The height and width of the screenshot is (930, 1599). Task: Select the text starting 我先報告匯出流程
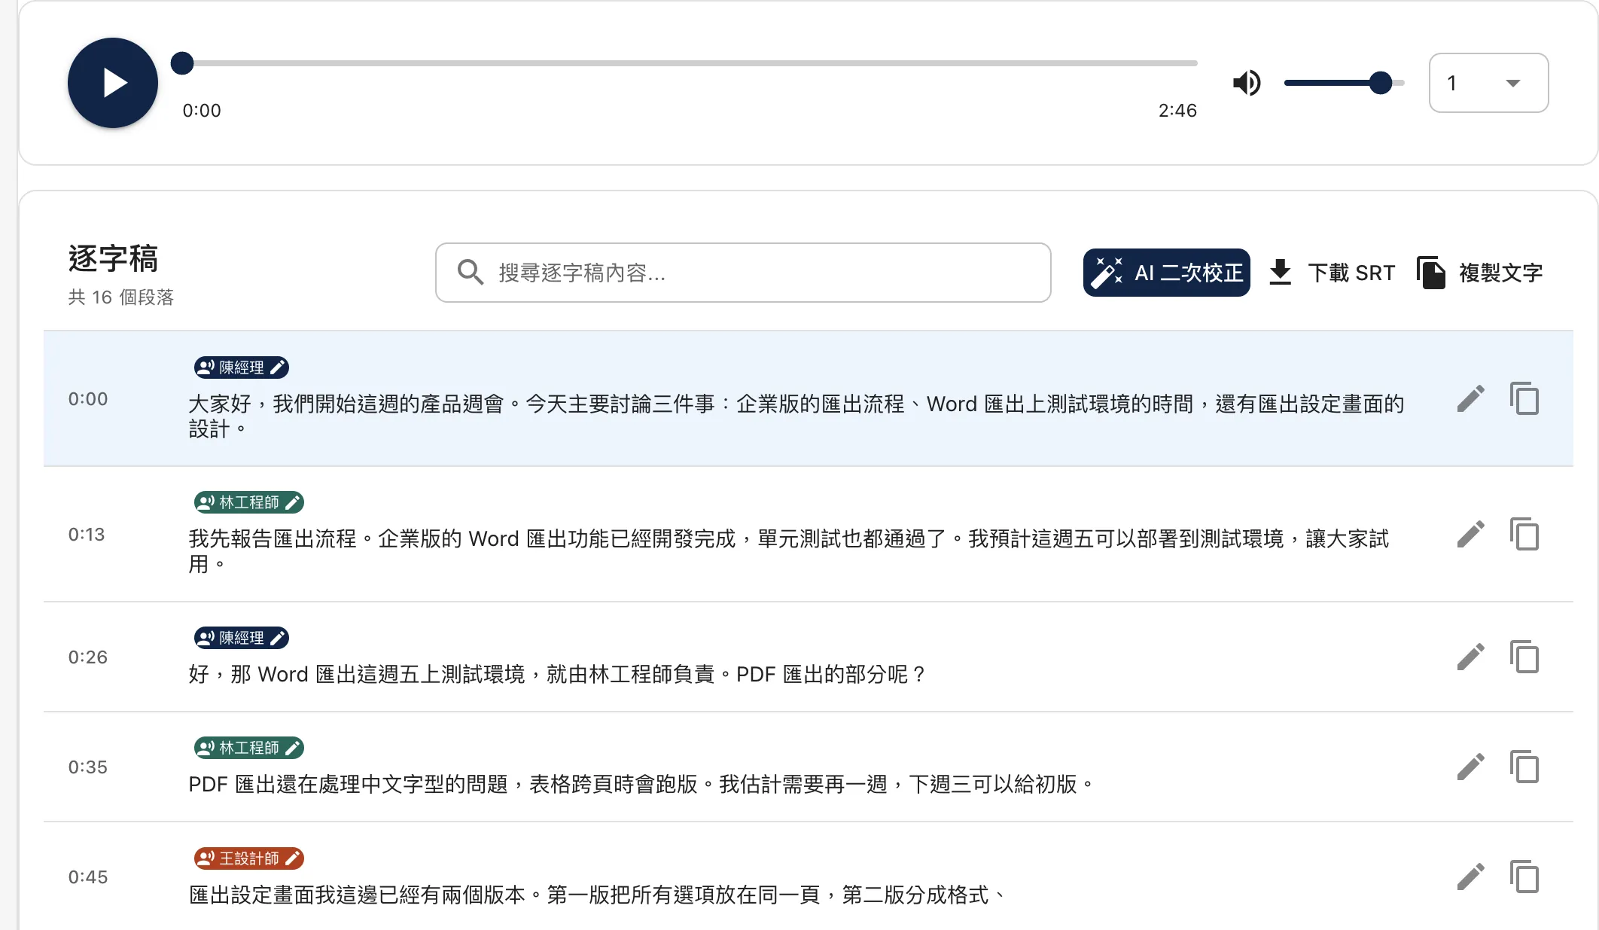click(x=789, y=551)
